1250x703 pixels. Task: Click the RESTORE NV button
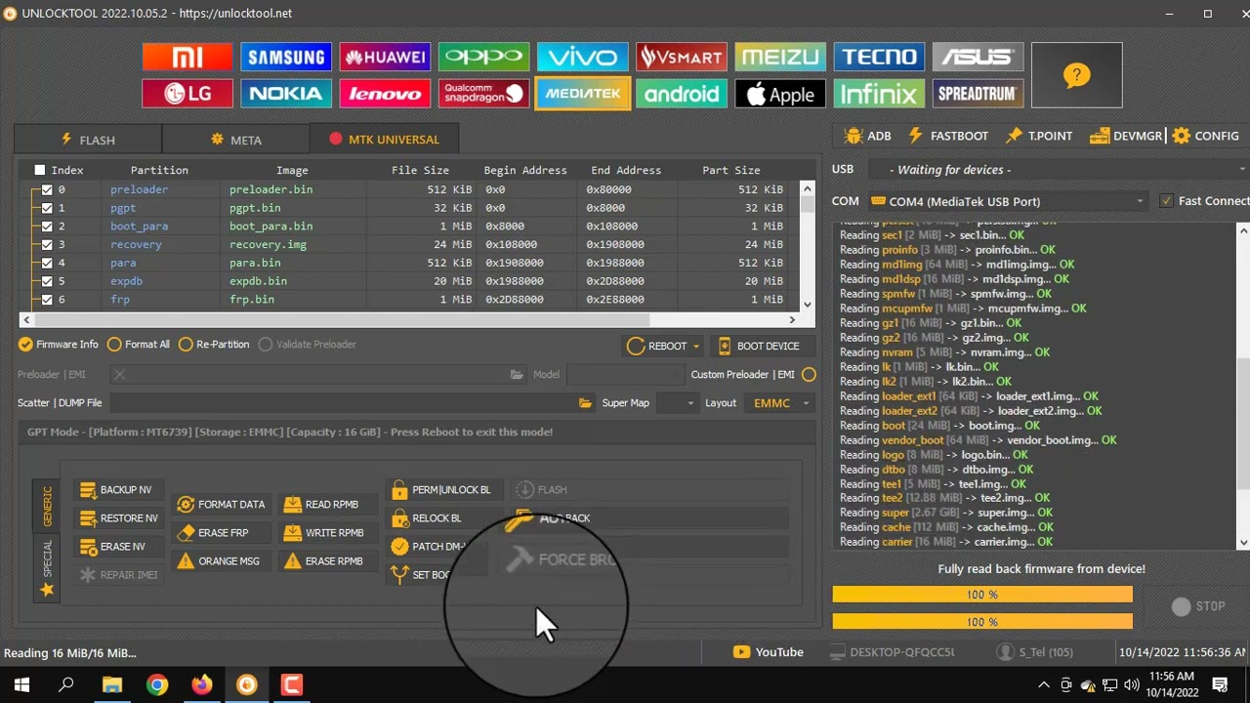[118, 518]
